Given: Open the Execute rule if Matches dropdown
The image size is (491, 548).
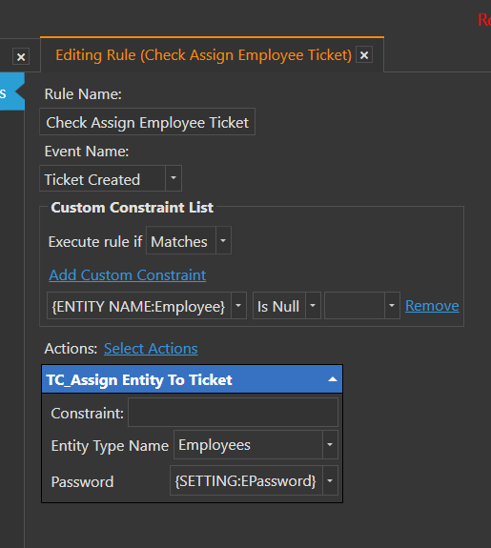Looking at the screenshot, I should (x=223, y=240).
